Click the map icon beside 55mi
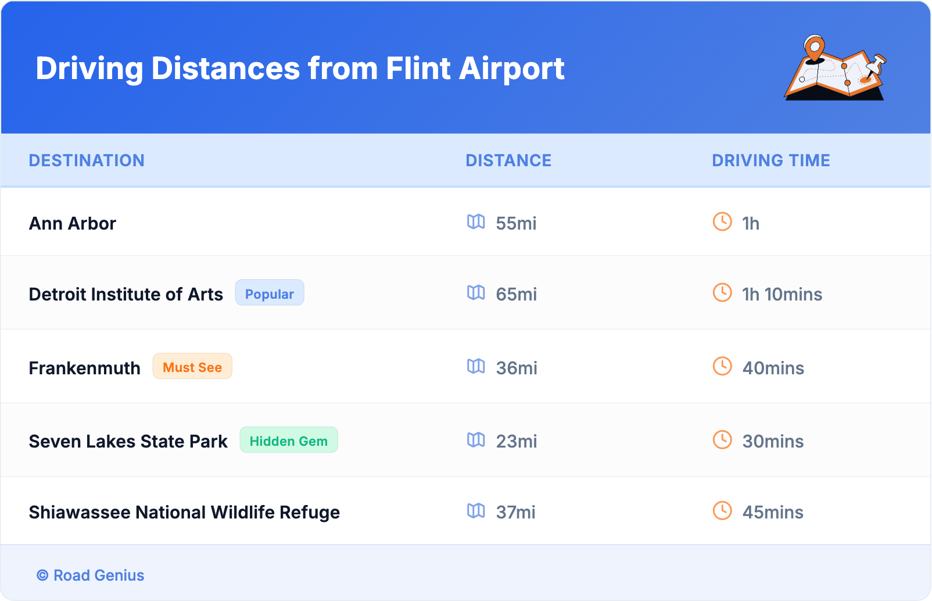This screenshot has height=601, width=932. 476,222
